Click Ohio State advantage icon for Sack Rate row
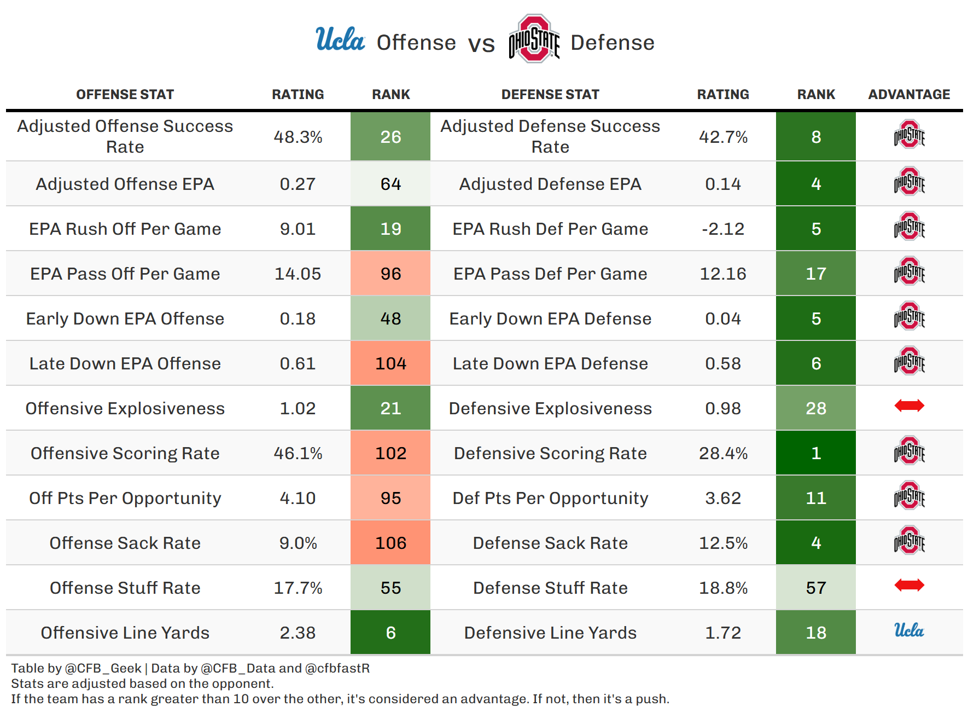 909,541
